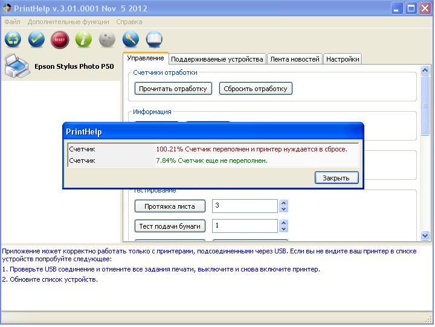Click the green recycle refresh toolbar icon
This screenshot has width=435, height=327.
(13, 39)
